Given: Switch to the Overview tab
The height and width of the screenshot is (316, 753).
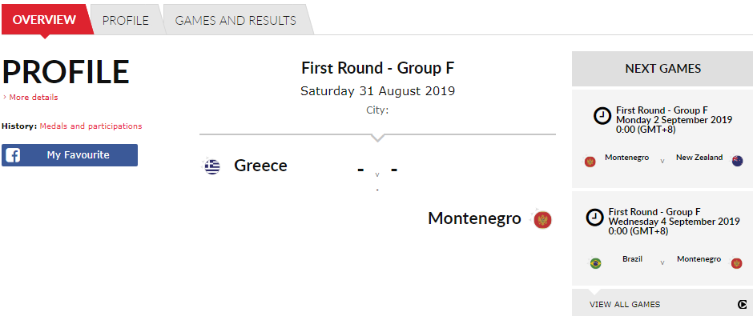Looking at the screenshot, I should [44, 20].
